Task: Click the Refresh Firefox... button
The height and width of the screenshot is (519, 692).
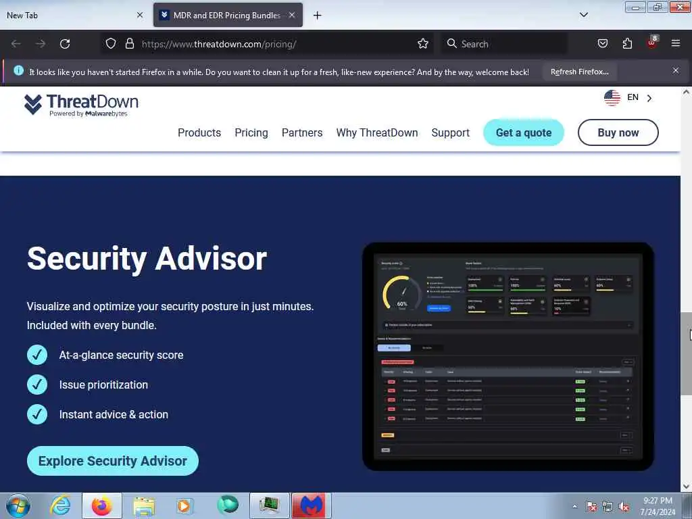Action: click(579, 72)
